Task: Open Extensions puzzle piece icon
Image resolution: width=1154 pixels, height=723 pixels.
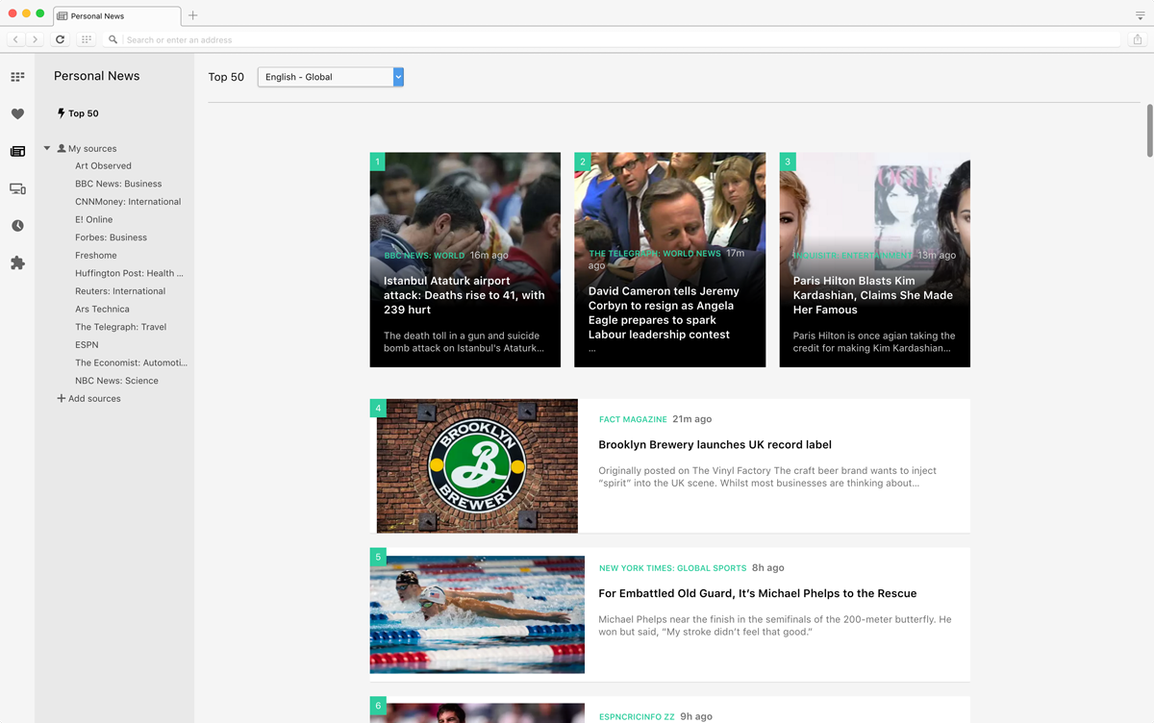Action: click(17, 262)
